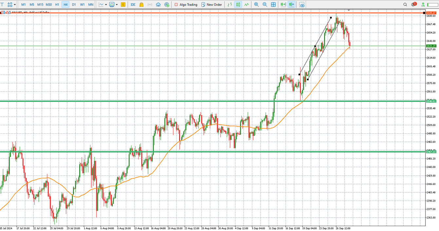Toggle the chart shift from right edge
Screen dimensions: 439x231
tap(291, 4)
